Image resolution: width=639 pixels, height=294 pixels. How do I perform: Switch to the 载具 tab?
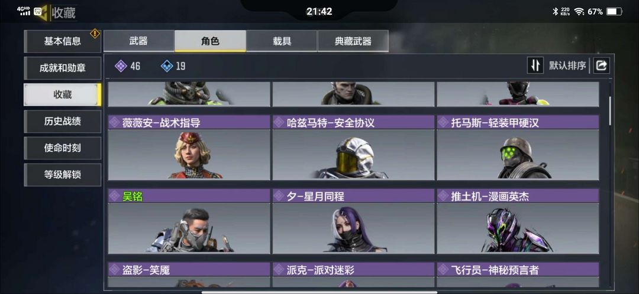click(282, 41)
